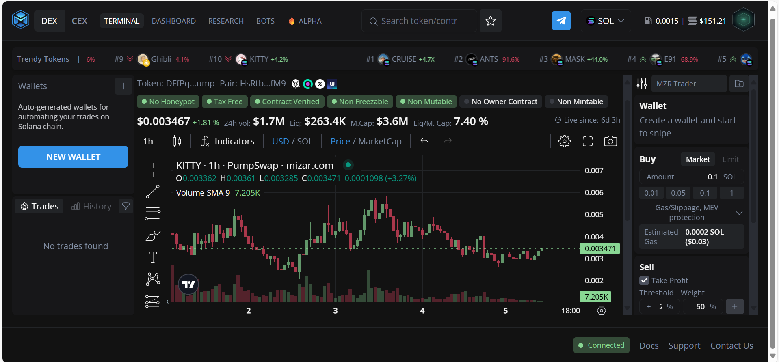Open the SOL chain dropdown
Screen dimensions: 779x362
tap(606, 21)
